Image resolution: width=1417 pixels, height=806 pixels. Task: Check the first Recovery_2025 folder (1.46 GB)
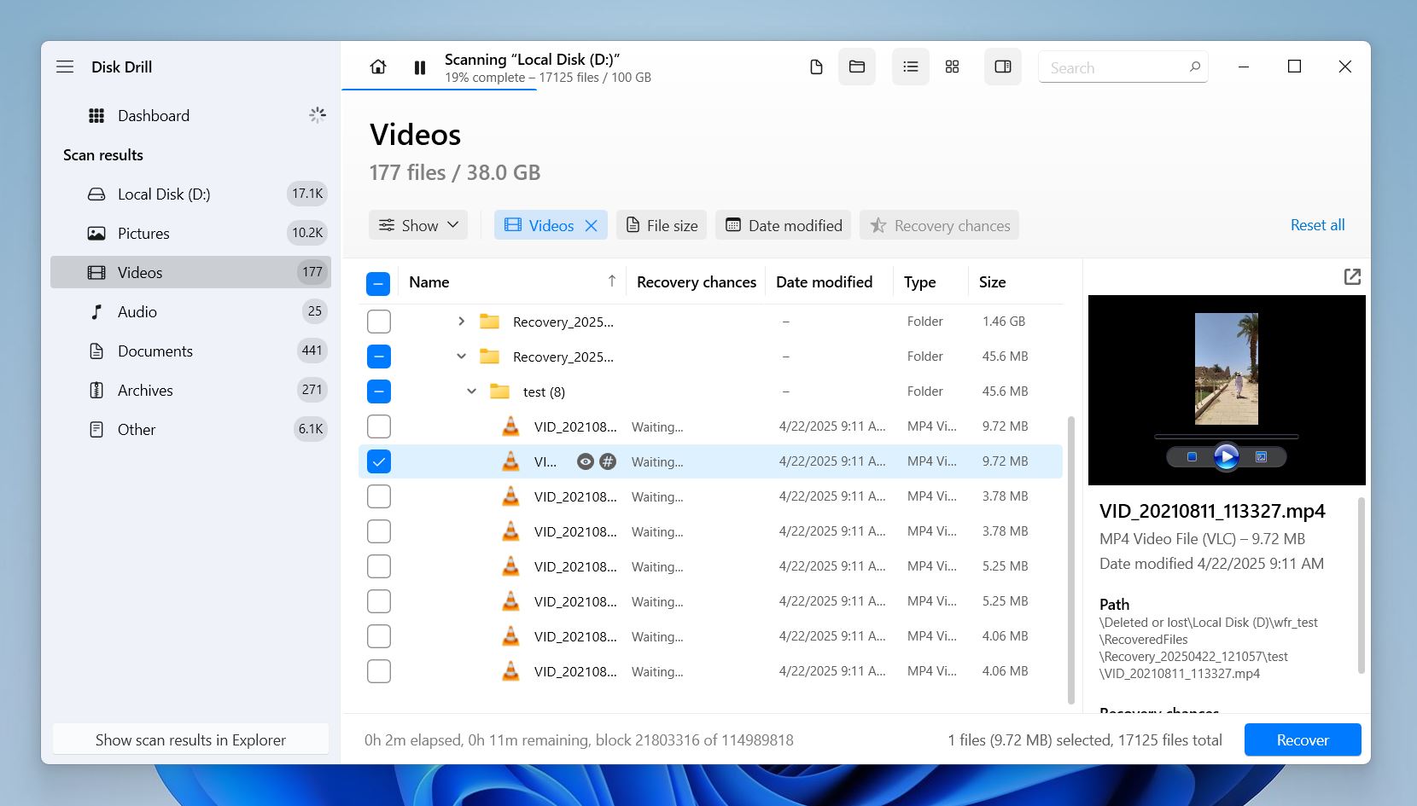(x=378, y=322)
